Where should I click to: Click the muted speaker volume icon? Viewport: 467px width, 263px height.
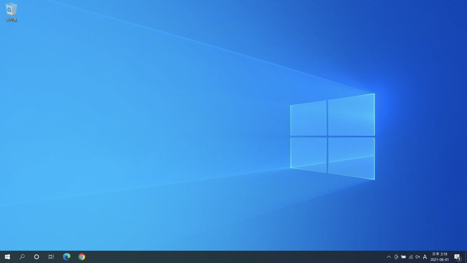[x=417, y=257]
